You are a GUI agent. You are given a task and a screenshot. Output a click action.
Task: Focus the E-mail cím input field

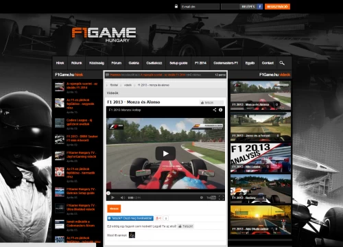tap(200, 7)
